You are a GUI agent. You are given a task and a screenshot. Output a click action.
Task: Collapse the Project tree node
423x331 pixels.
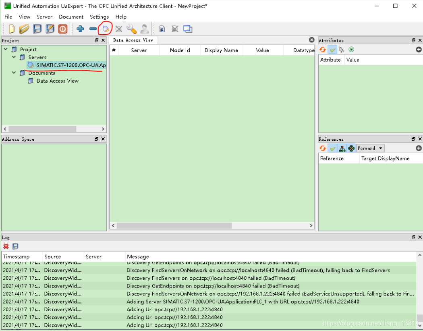[x=5, y=50]
